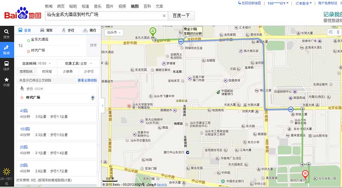Image resolution: width=342 pixels, height=188 pixels.
Task: Open 文库 in top navigation
Action: point(159,6)
